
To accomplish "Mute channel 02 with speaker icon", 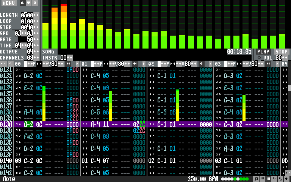I will pos(202,64).
